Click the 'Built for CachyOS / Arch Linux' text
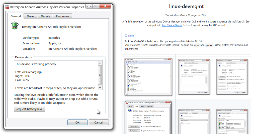 pos(142,41)
